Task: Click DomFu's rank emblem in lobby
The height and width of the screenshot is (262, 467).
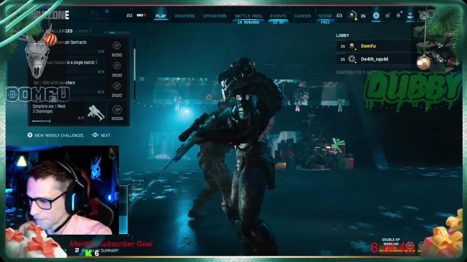Action: (x=352, y=46)
